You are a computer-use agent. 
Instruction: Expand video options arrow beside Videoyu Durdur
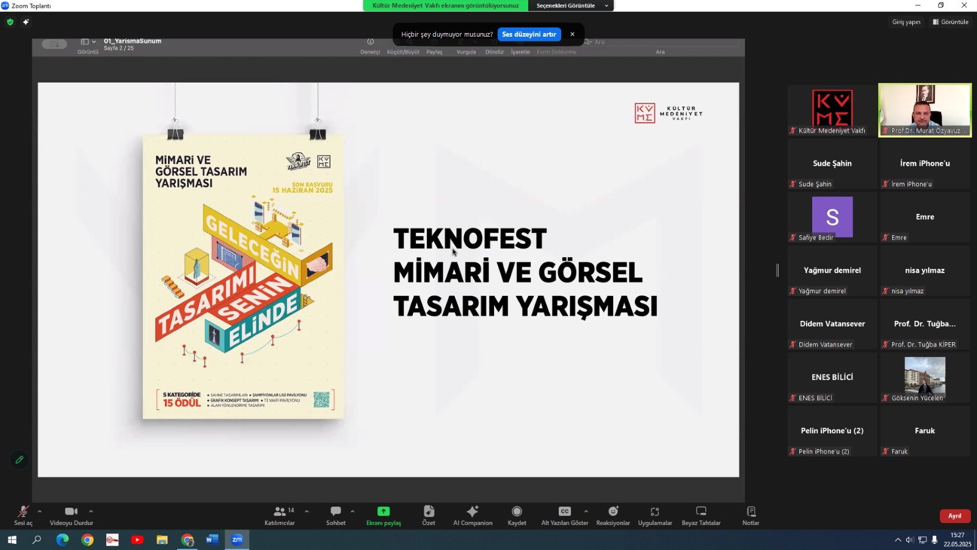pyautogui.click(x=91, y=512)
